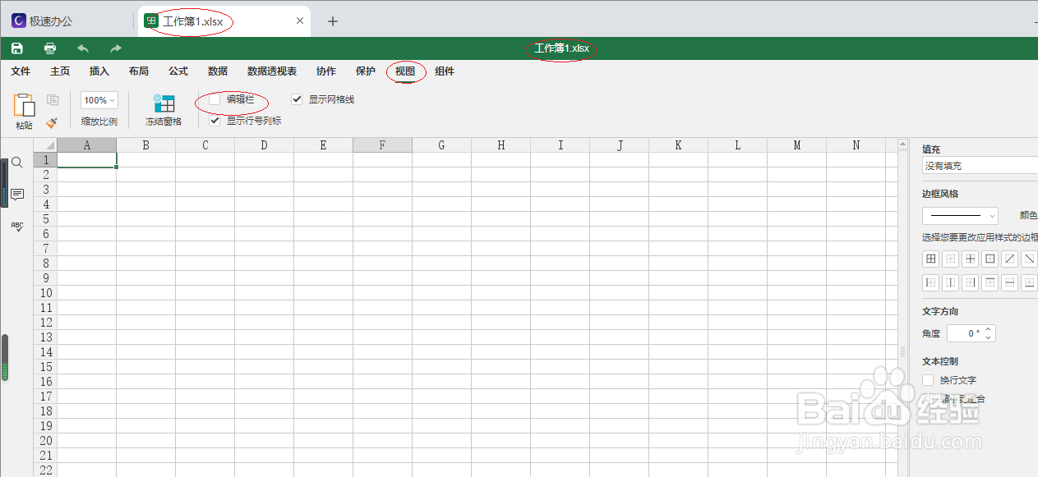The width and height of the screenshot is (1038, 477).
Task: Open the 100% zoom dropdown
Action: (99, 99)
